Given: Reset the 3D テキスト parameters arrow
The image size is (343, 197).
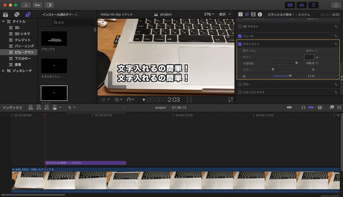Looking at the screenshot, I should [x=336, y=27].
